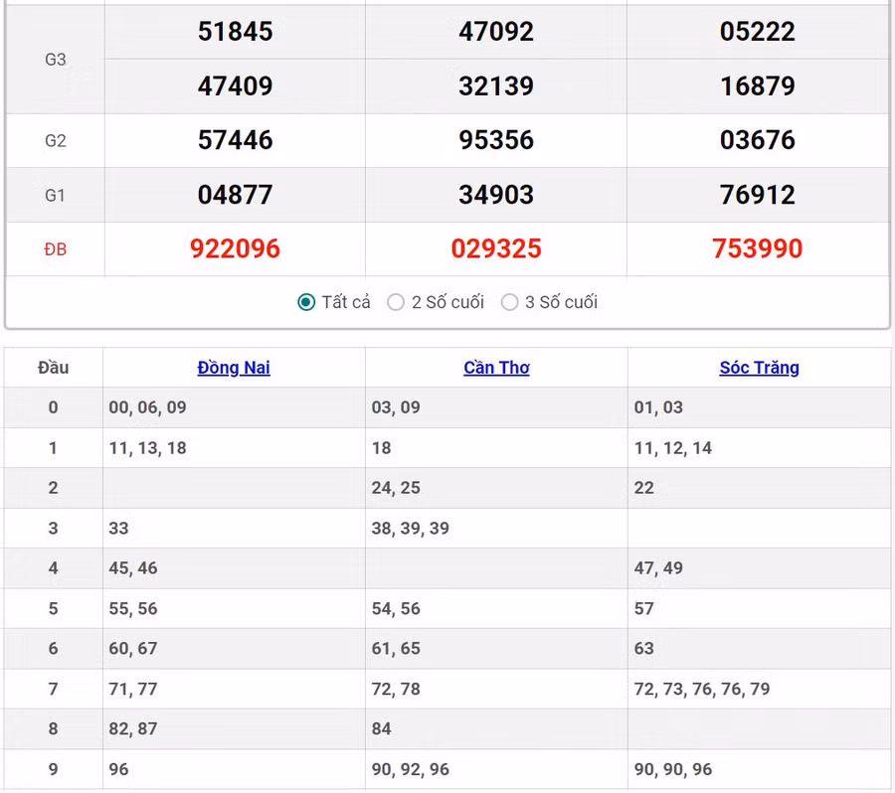Click the G3 prize number 51845
This screenshot has width=895, height=793.
click(235, 32)
